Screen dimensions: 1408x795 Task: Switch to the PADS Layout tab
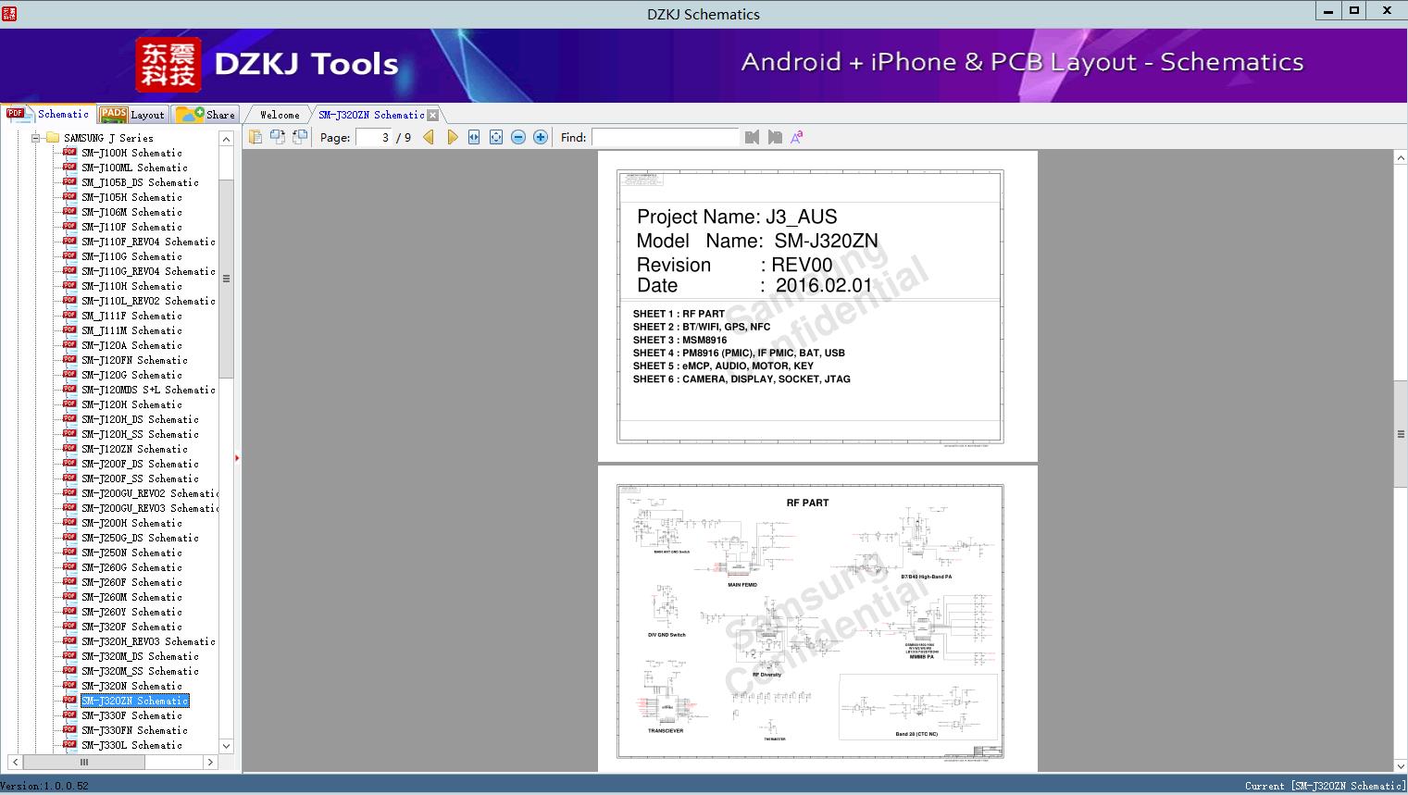click(132, 115)
